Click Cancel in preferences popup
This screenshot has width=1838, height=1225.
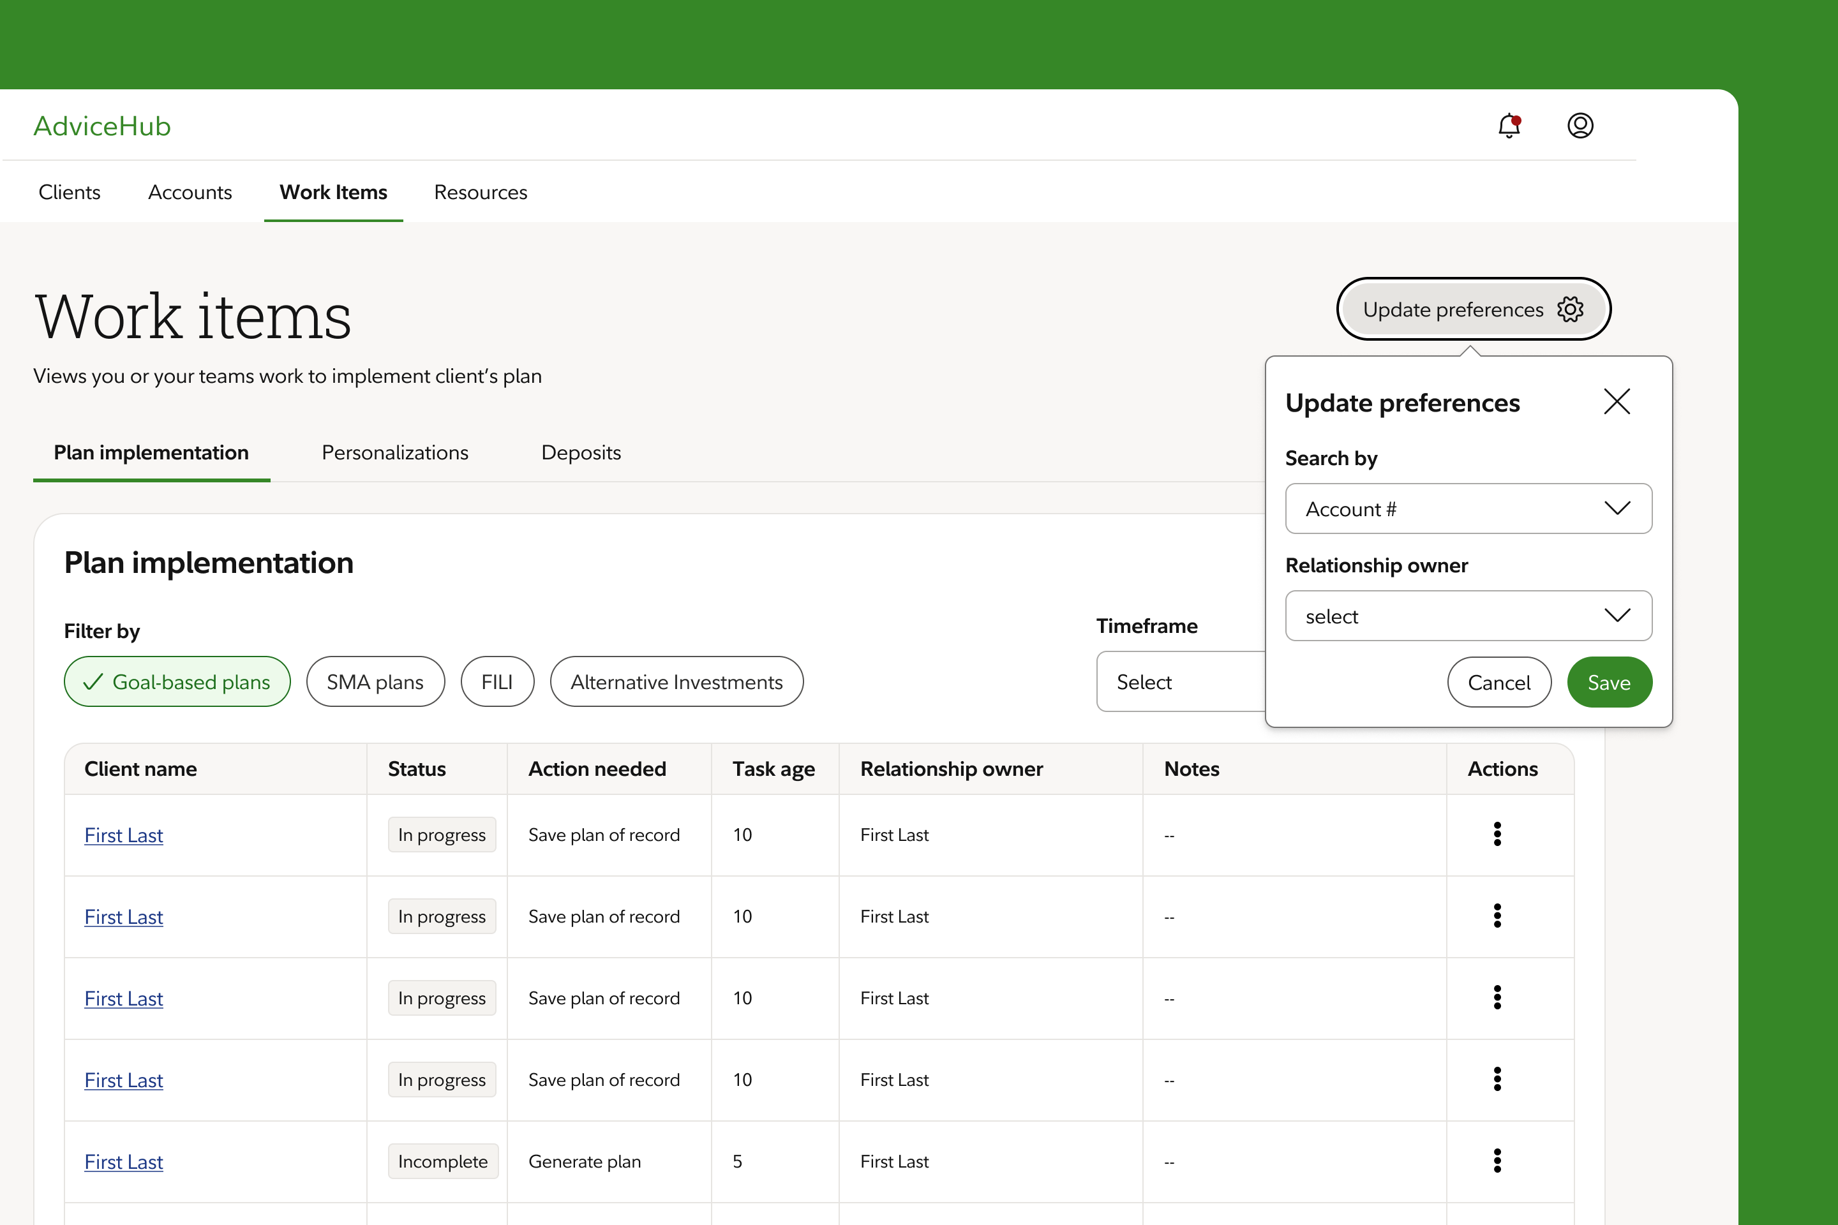[x=1499, y=682]
